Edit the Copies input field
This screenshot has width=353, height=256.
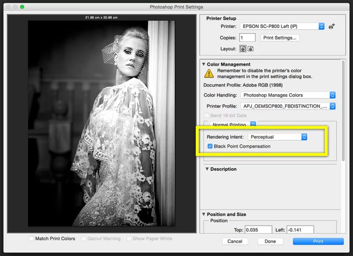[x=247, y=37]
